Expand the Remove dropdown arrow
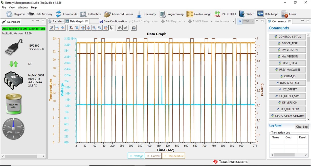The image size is (311, 166). [x=233, y=21]
